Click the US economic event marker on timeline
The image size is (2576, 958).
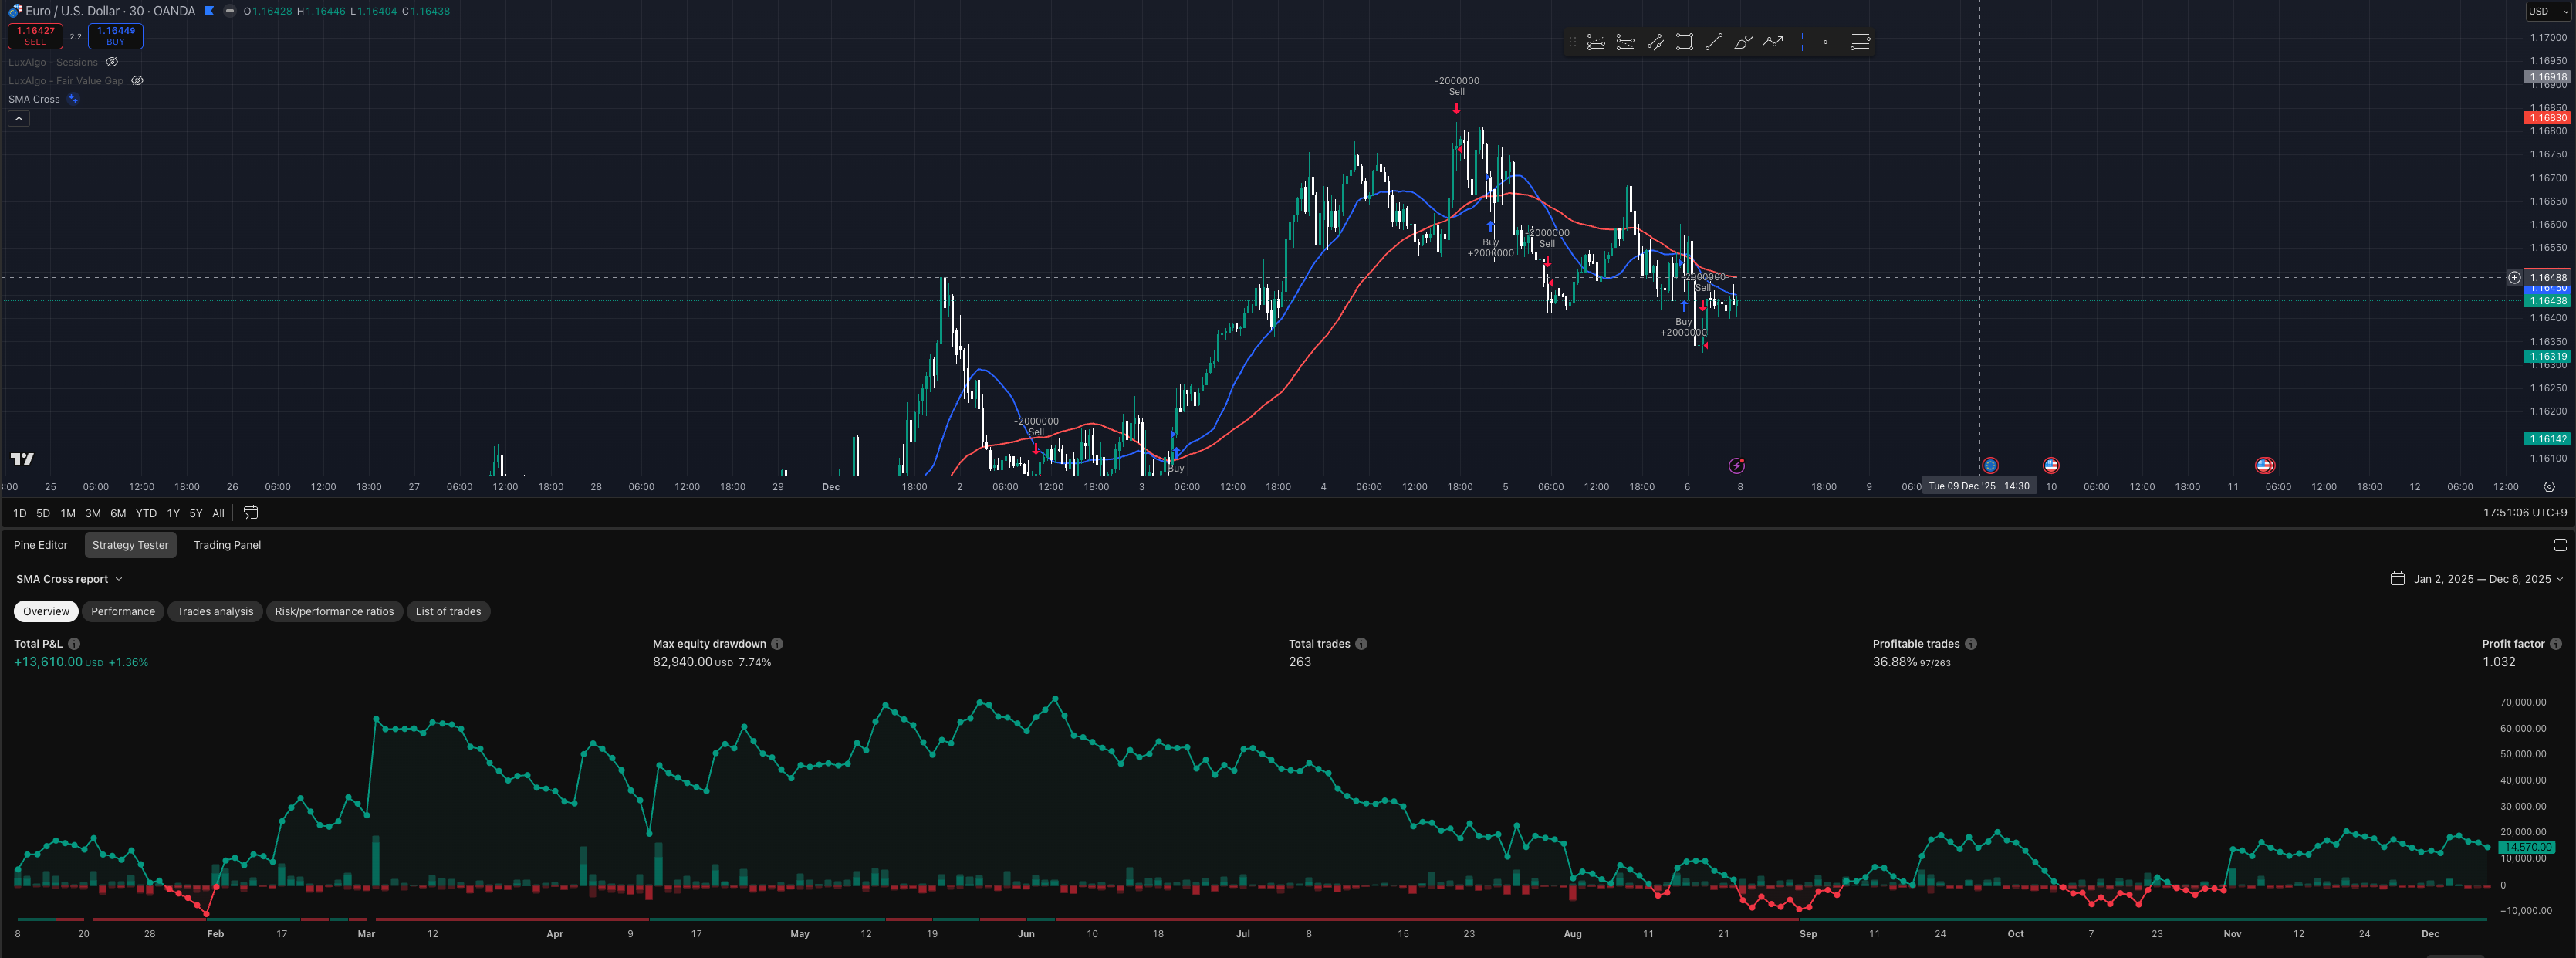pyautogui.click(x=2050, y=465)
